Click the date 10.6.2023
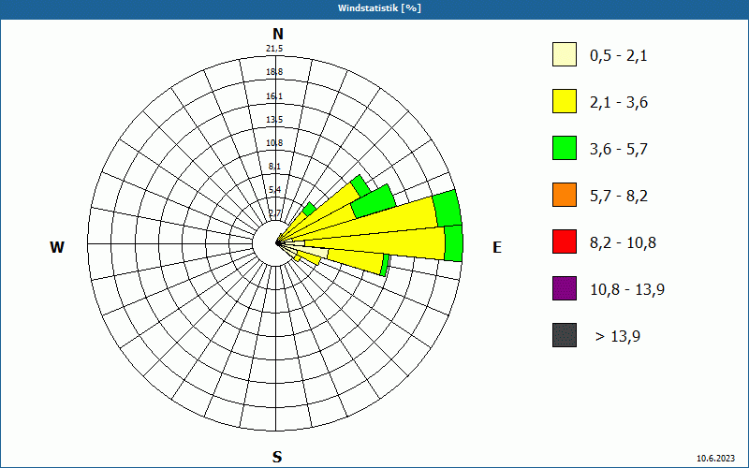 (x=716, y=459)
